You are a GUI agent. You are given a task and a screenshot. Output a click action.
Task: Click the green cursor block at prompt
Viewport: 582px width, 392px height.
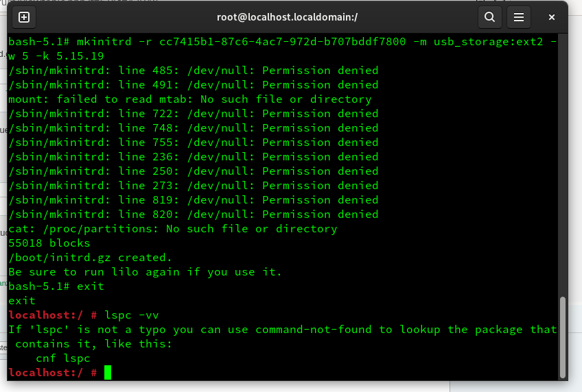pos(108,372)
